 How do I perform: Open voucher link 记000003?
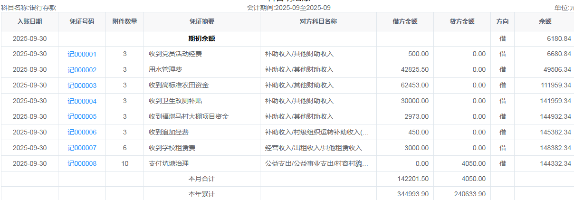click(x=82, y=86)
